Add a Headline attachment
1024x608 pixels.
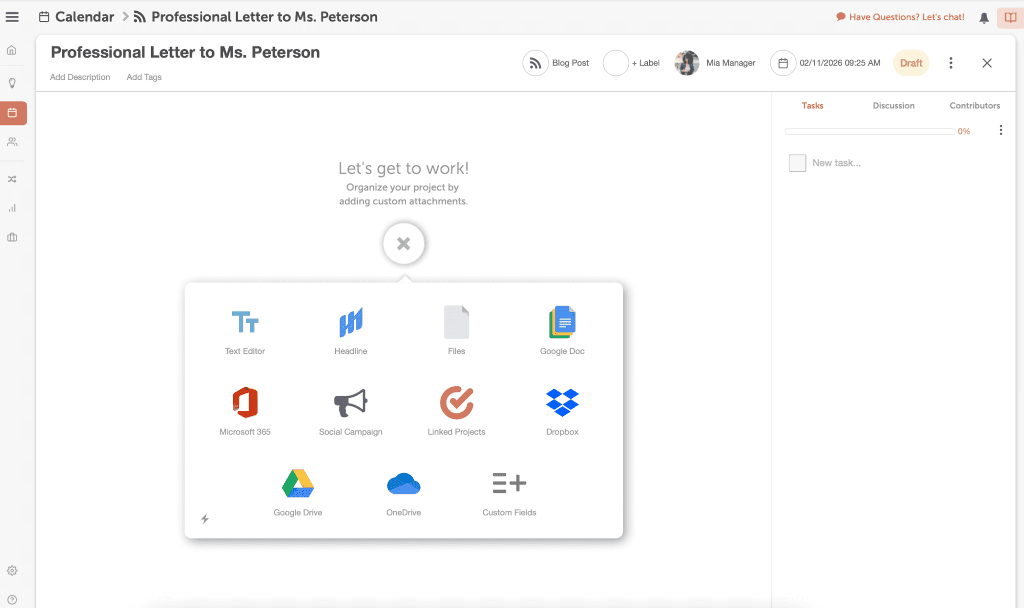coord(350,330)
